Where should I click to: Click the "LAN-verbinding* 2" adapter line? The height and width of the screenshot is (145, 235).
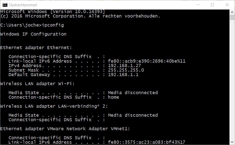click(x=54, y=106)
